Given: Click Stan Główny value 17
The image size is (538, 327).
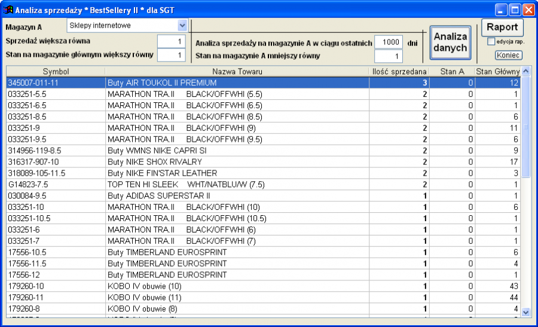Looking at the screenshot, I should [513, 162].
